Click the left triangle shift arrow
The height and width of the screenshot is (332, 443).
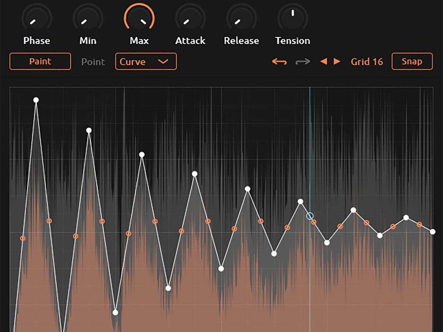point(324,62)
